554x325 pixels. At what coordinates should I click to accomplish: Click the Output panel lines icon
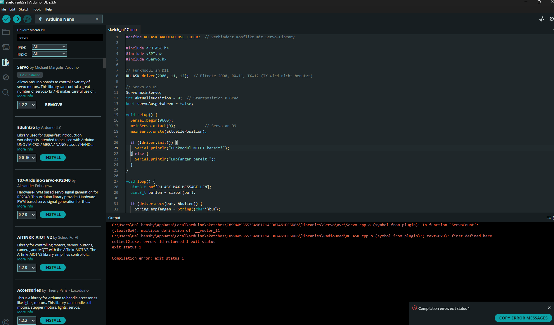pos(548,218)
